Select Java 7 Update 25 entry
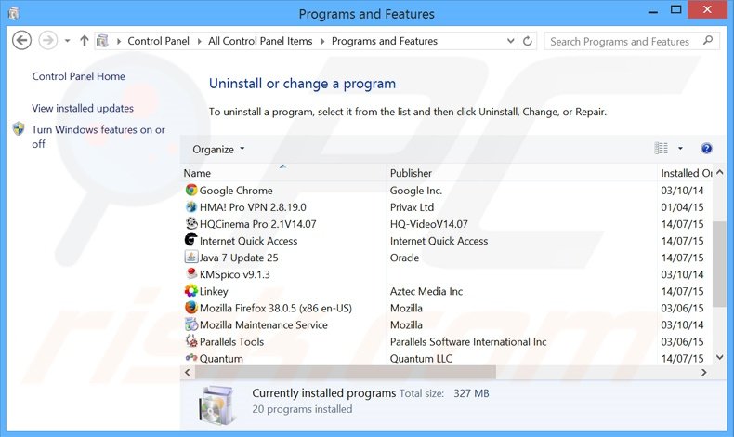 click(x=239, y=258)
